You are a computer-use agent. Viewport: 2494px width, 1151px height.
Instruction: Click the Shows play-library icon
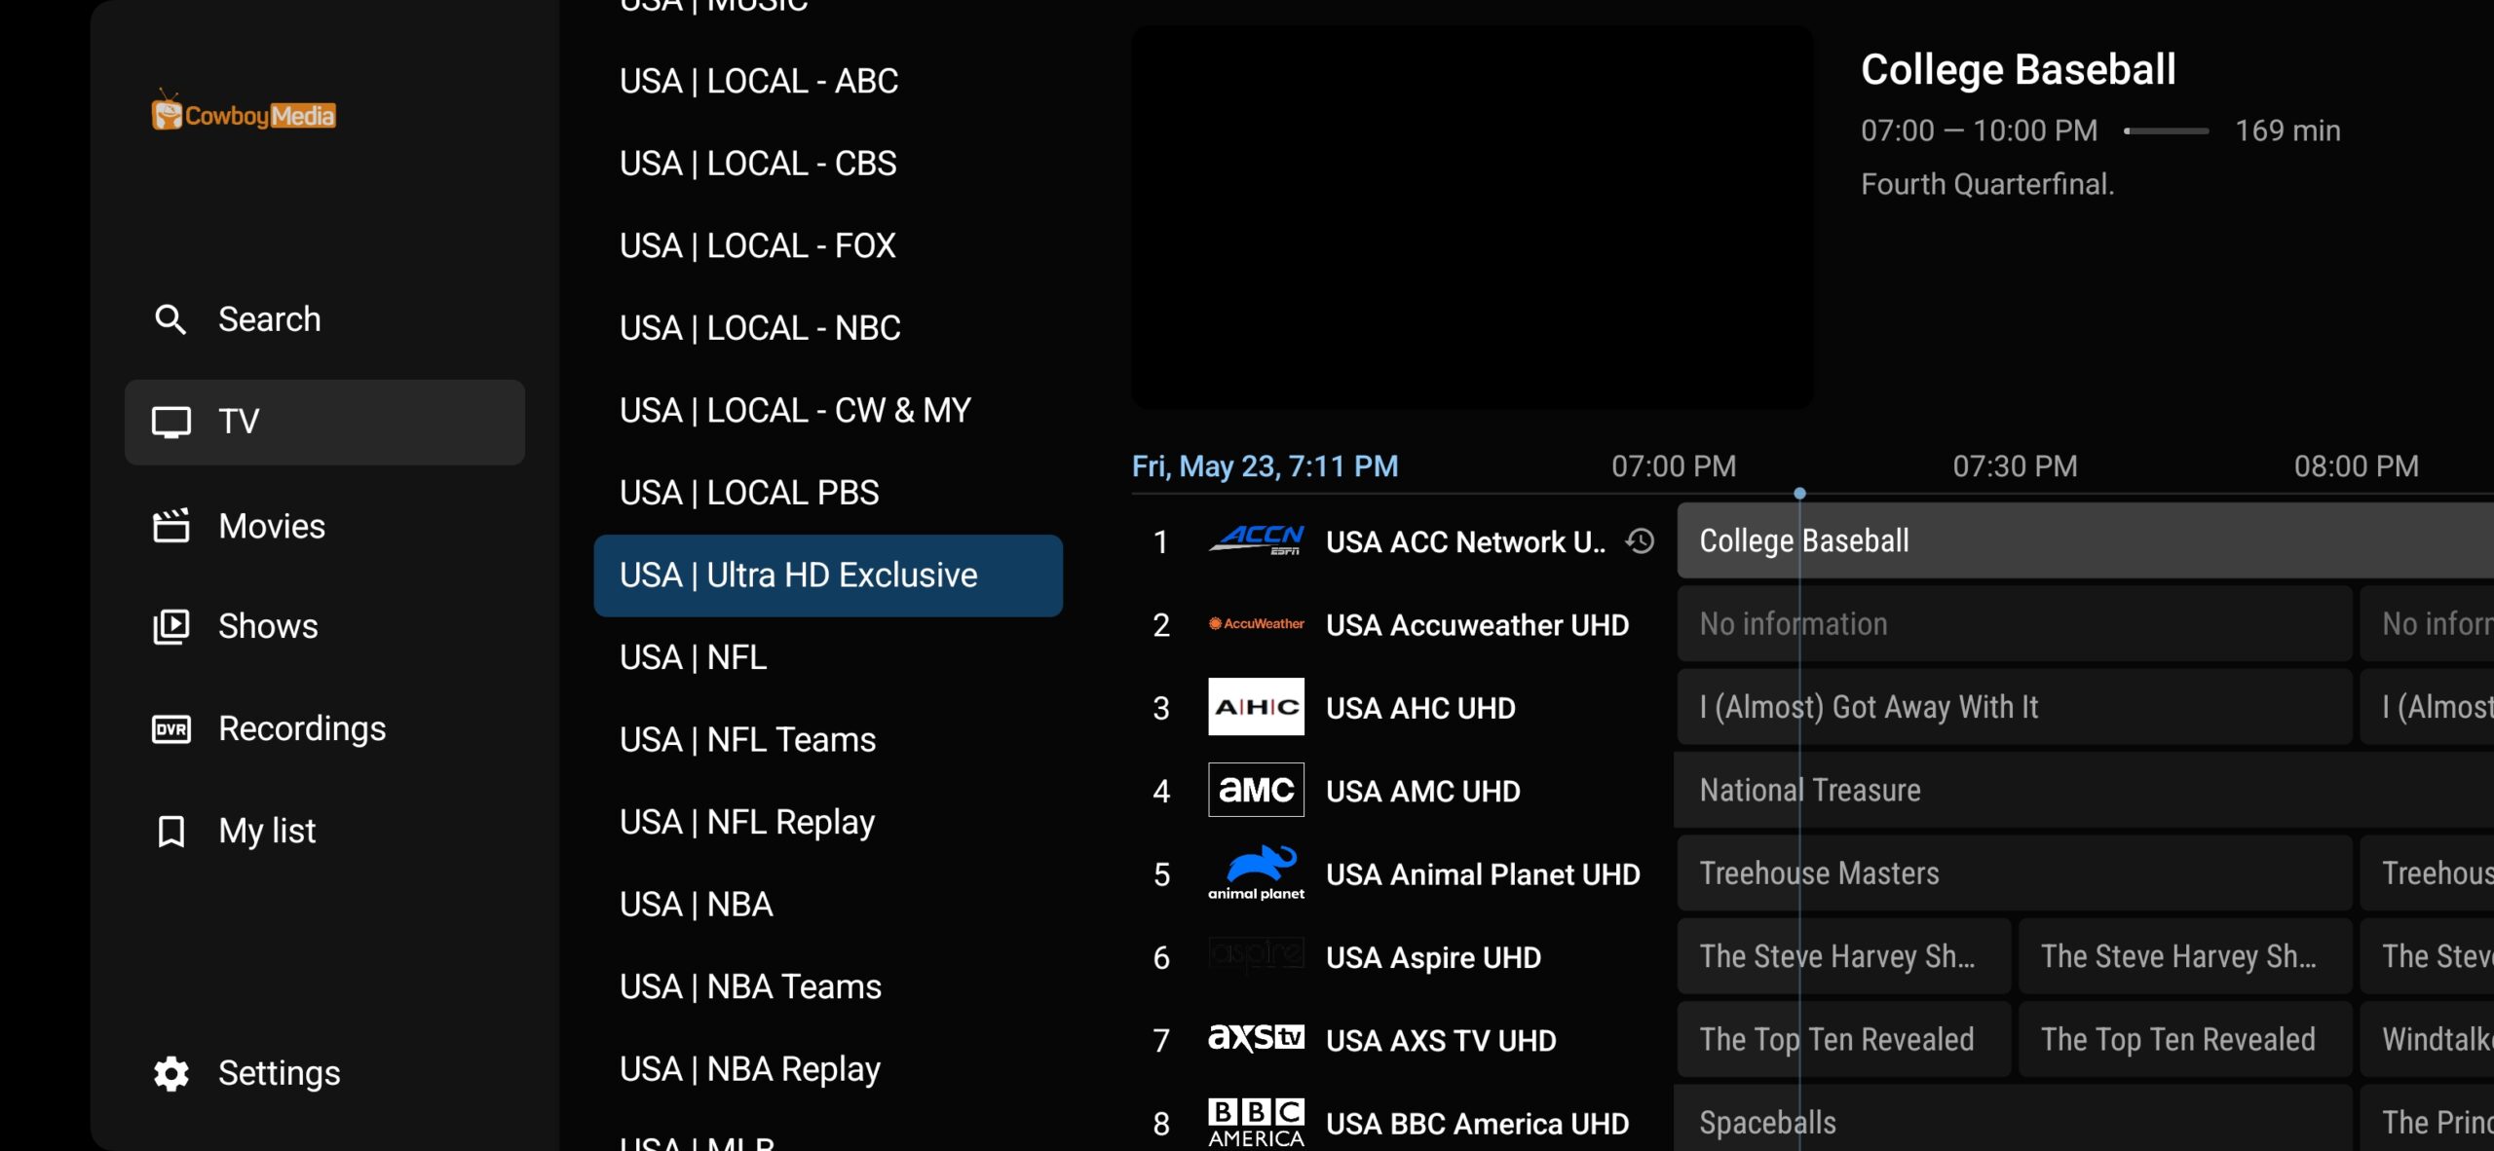pyautogui.click(x=170, y=626)
